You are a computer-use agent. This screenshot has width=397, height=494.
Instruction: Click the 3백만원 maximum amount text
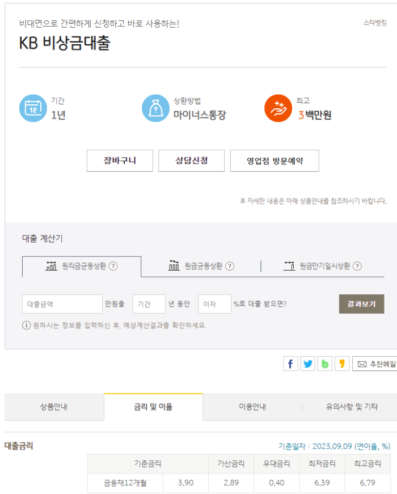coord(315,115)
